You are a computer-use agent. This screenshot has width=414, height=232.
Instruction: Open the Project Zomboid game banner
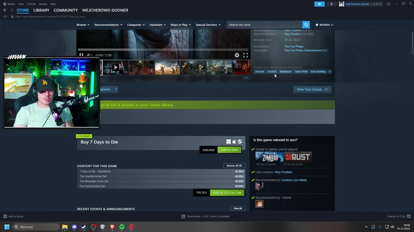tap(269, 157)
